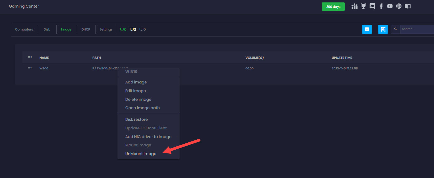Screen dimensions: 434x178
Task: Sort by the UPDATE TIME column header
Action: click(x=342, y=58)
